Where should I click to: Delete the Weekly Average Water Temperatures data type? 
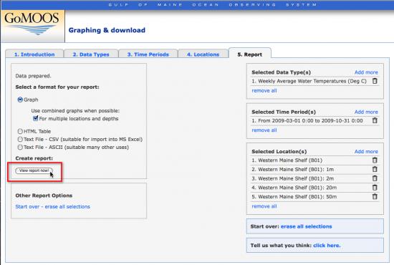[x=375, y=81]
